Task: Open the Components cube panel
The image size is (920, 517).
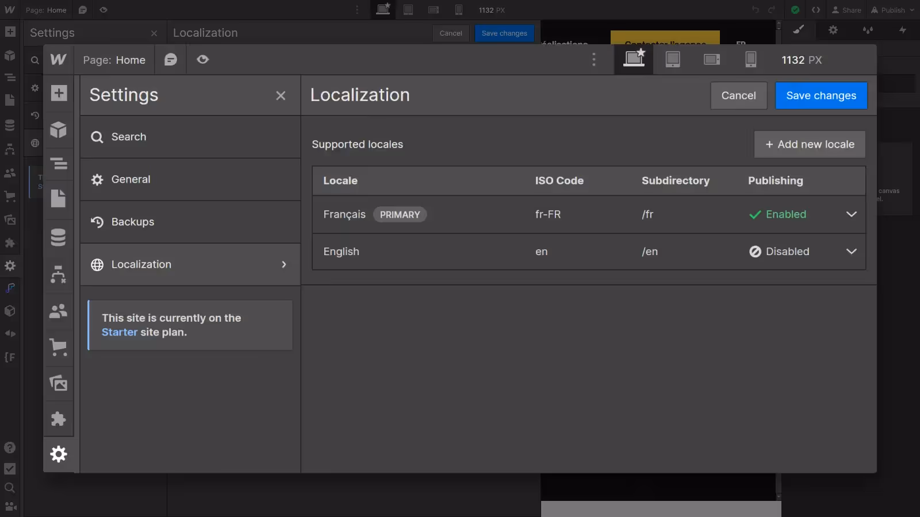Action: click(x=59, y=130)
